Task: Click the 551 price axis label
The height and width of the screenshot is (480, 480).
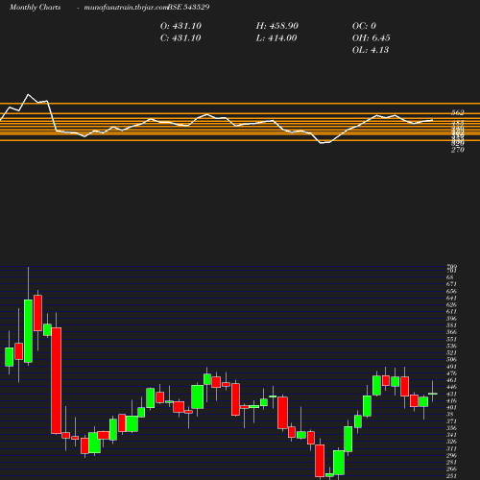Action: (451, 339)
